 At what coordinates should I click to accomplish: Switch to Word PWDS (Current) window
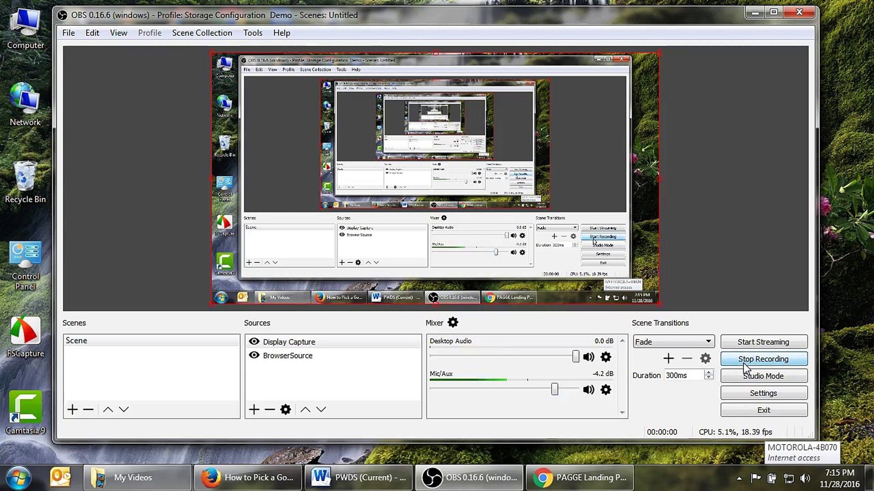pyautogui.click(x=359, y=477)
